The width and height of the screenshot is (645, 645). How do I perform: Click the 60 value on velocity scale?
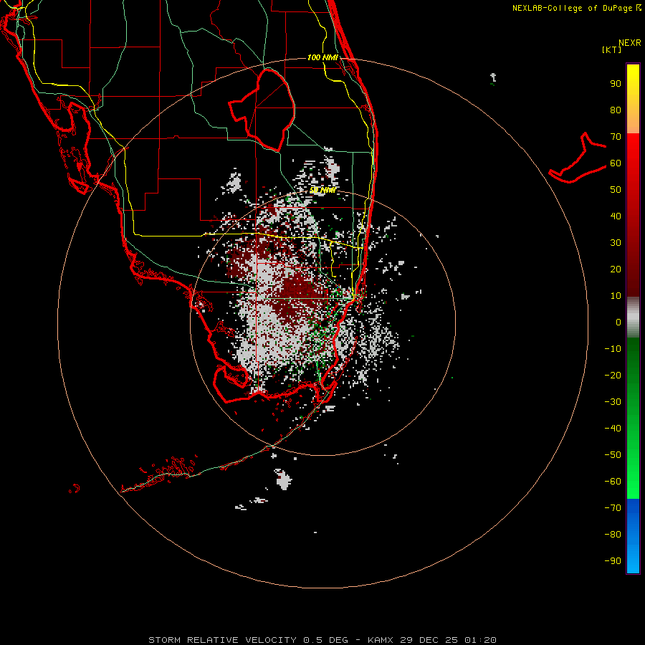(x=616, y=163)
